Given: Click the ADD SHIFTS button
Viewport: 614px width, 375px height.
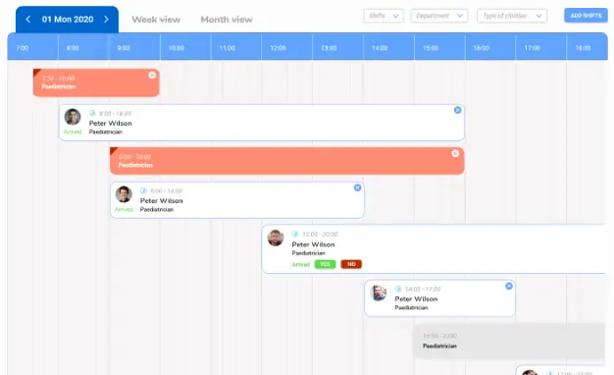Looking at the screenshot, I should point(586,16).
